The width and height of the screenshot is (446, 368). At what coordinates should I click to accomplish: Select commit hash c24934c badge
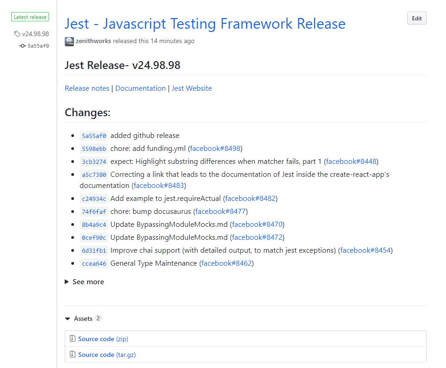click(x=94, y=198)
